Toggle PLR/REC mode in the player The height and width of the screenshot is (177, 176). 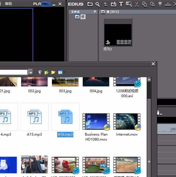pos(41,4)
